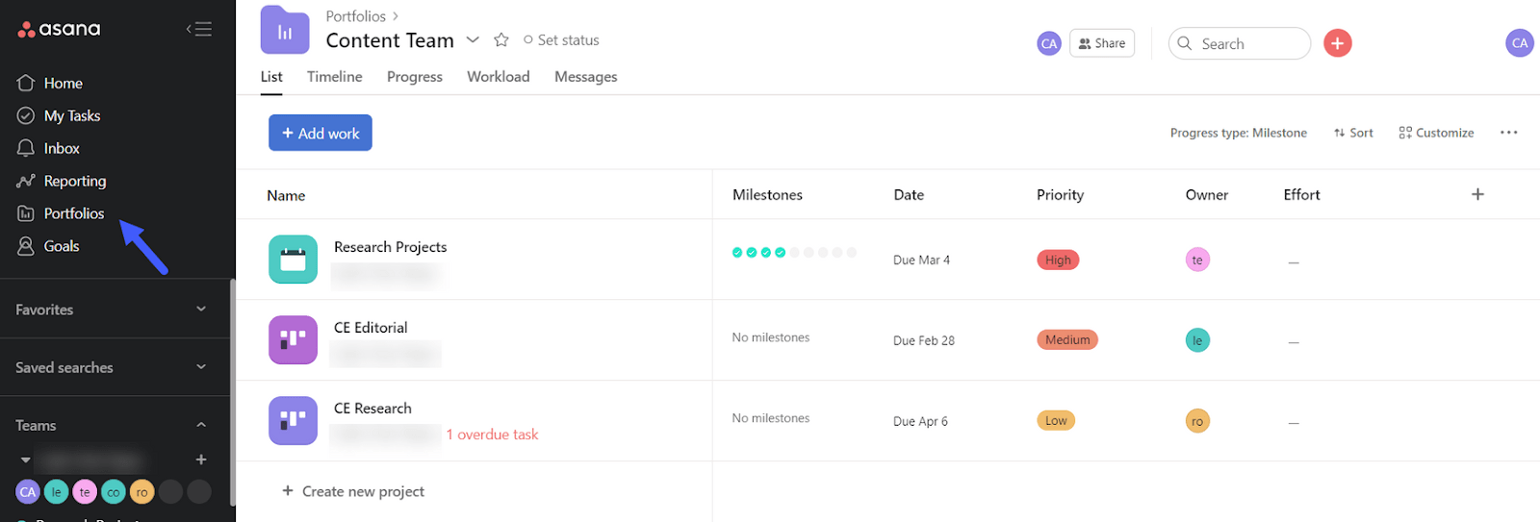Switch to the Progress tab
Viewport: 1540px width, 522px height.
(x=415, y=77)
